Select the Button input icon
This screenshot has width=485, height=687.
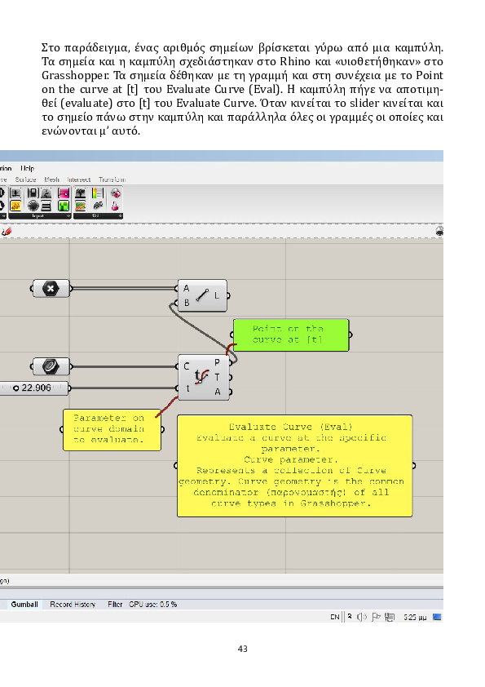[33, 193]
